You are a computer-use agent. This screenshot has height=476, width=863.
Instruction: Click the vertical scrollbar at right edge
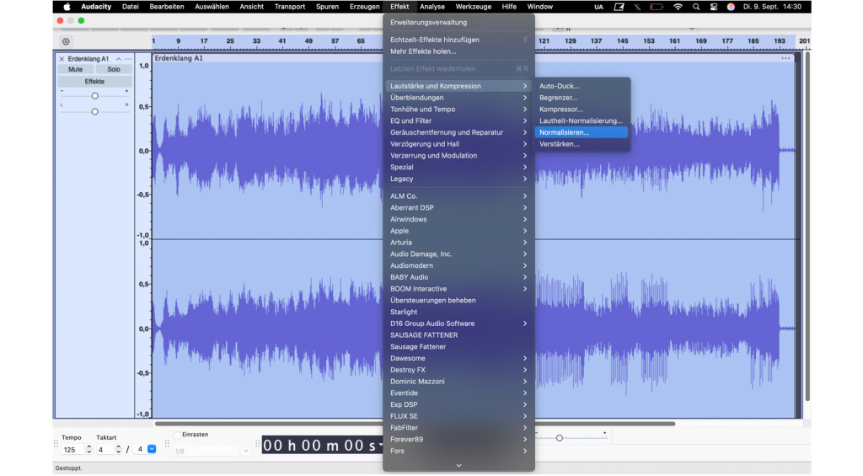[x=807, y=226]
